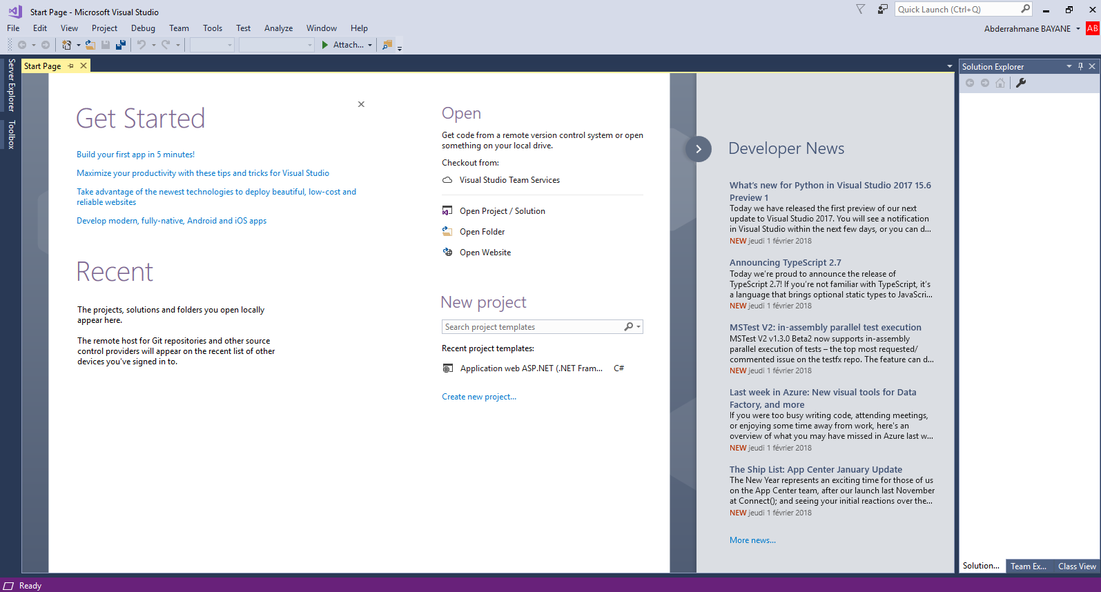
Task: Click the Solution Explorer Forward arrow icon
Action: click(x=985, y=83)
